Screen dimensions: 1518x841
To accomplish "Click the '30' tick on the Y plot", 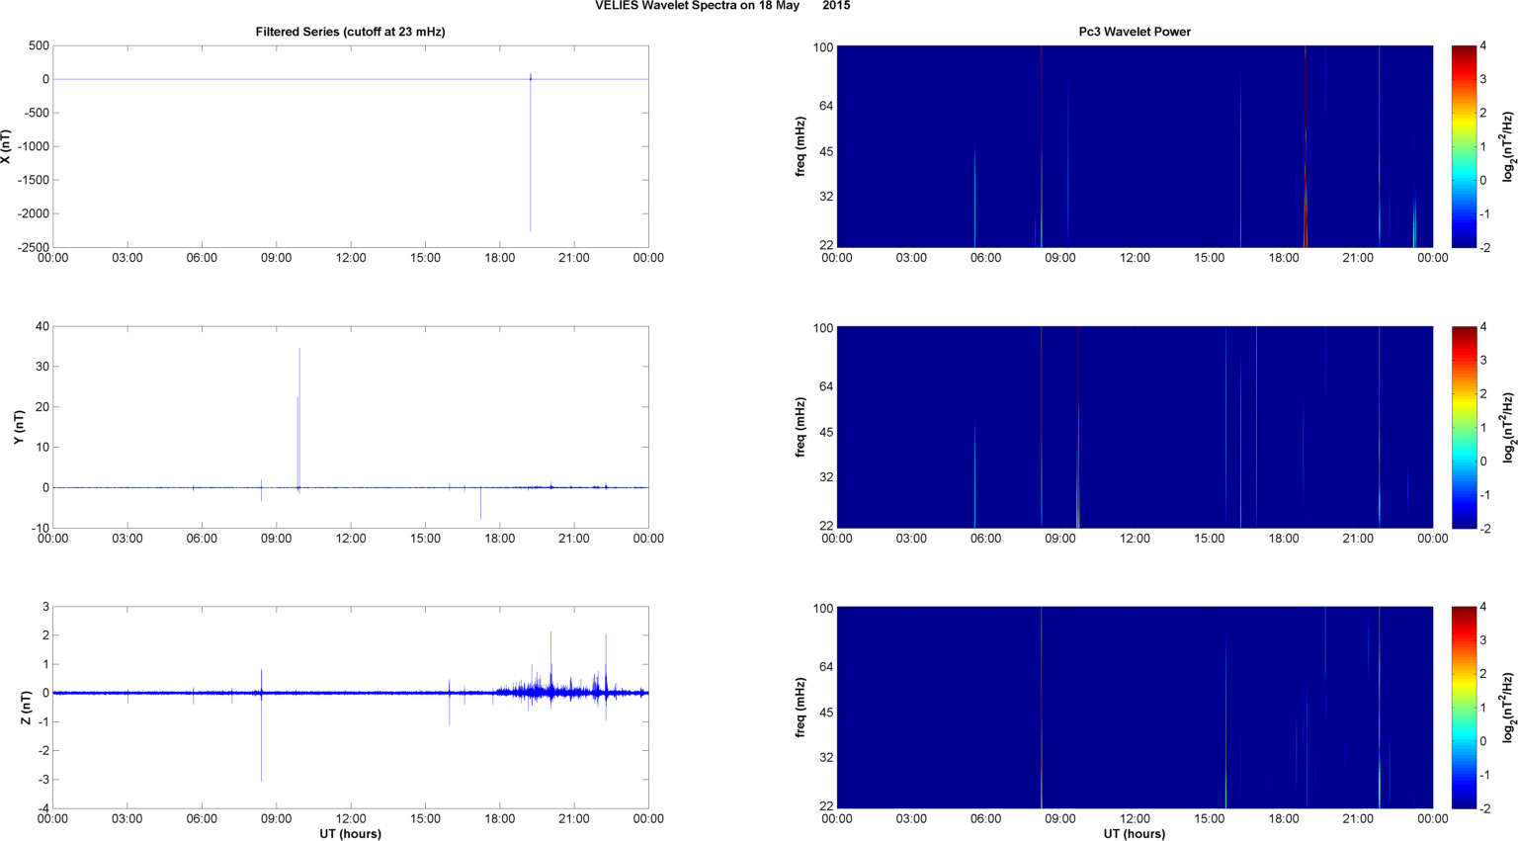I will (x=42, y=367).
